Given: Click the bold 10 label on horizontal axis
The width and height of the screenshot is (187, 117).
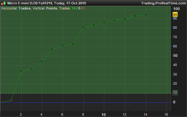Looking at the screenshot, I should coord(104,115).
